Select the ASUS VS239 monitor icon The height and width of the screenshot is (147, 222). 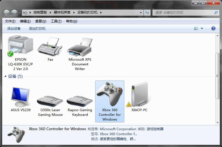click(21, 97)
